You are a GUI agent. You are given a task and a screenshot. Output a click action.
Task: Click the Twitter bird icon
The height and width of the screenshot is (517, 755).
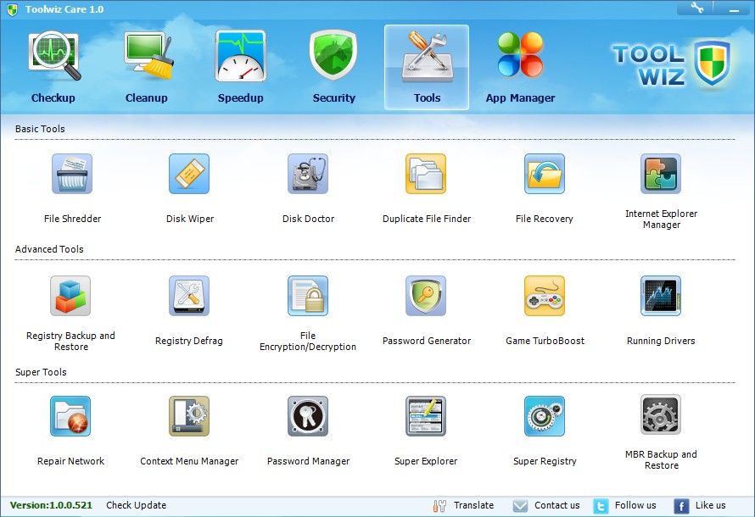tap(601, 506)
